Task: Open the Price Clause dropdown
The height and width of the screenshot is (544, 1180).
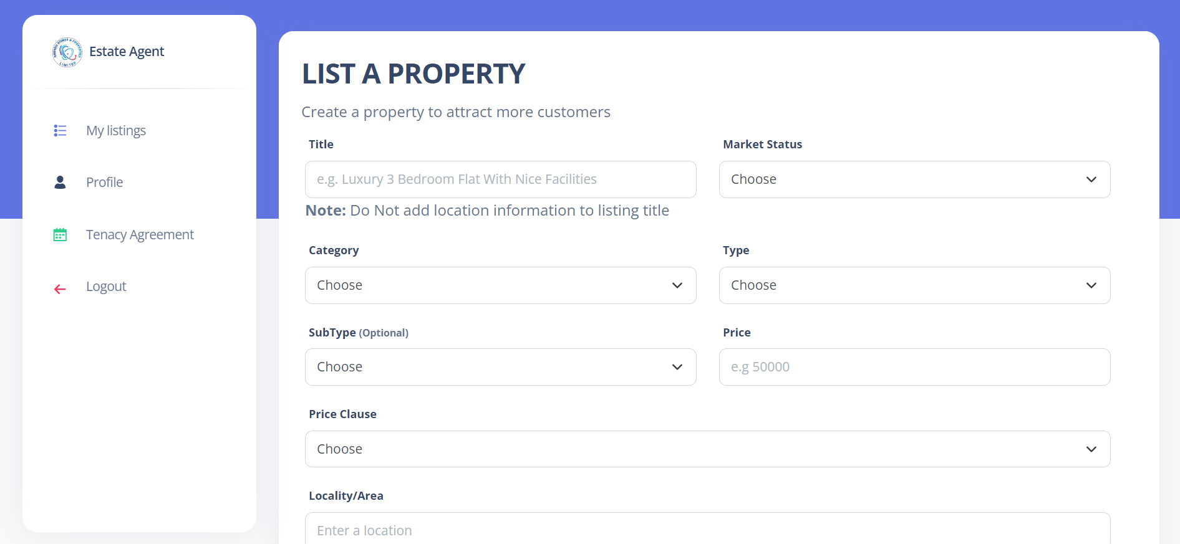Action: tap(707, 449)
